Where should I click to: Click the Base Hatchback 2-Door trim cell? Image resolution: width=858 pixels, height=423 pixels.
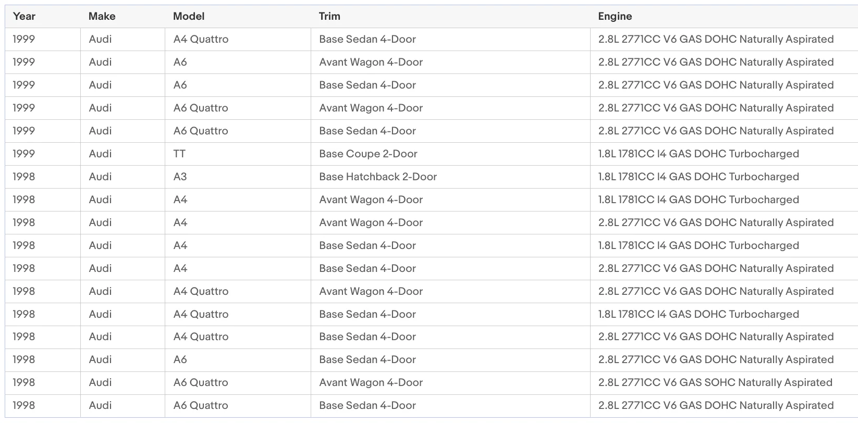click(450, 177)
